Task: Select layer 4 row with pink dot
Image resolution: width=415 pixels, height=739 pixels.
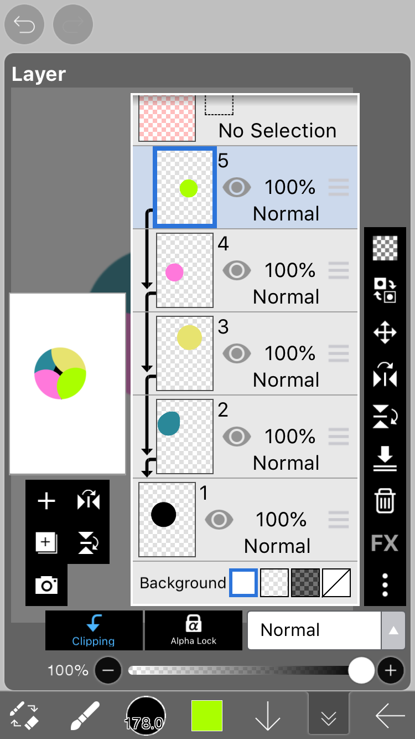Action: click(246, 270)
